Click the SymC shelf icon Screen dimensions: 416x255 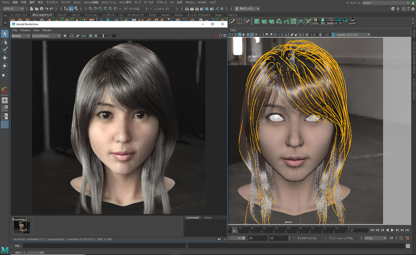(x=316, y=21)
